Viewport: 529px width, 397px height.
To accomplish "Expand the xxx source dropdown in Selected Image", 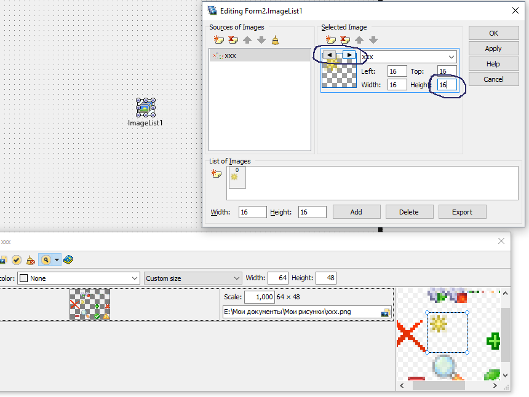I will click(x=451, y=57).
